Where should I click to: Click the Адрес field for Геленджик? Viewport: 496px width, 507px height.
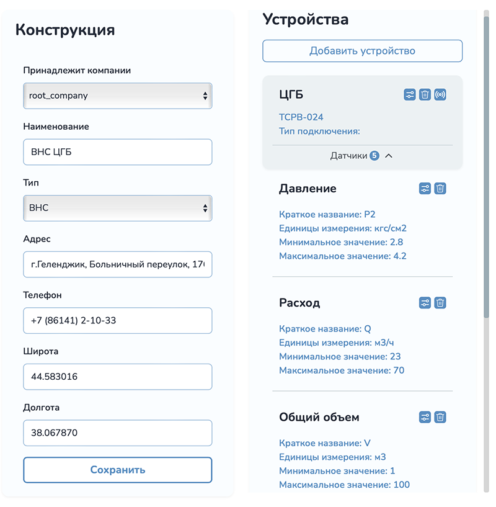pos(117,264)
